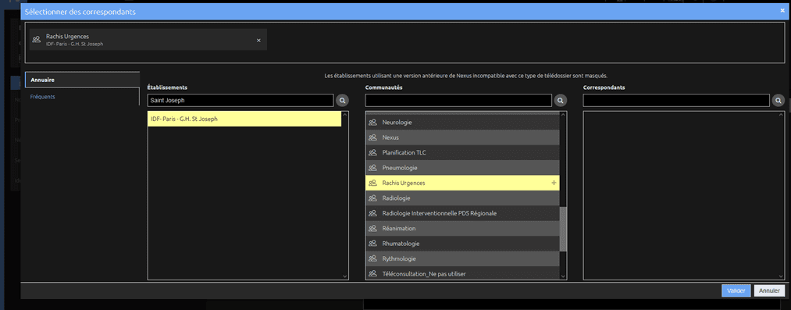The width and height of the screenshot is (791, 310).
Task: Select Radiologie Interventionnelle PDS Régionale community
Action: (462, 213)
